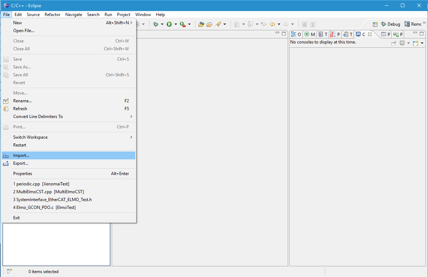Click Restart in the File menu
This screenshot has height=277, width=428.
[69, 145]
